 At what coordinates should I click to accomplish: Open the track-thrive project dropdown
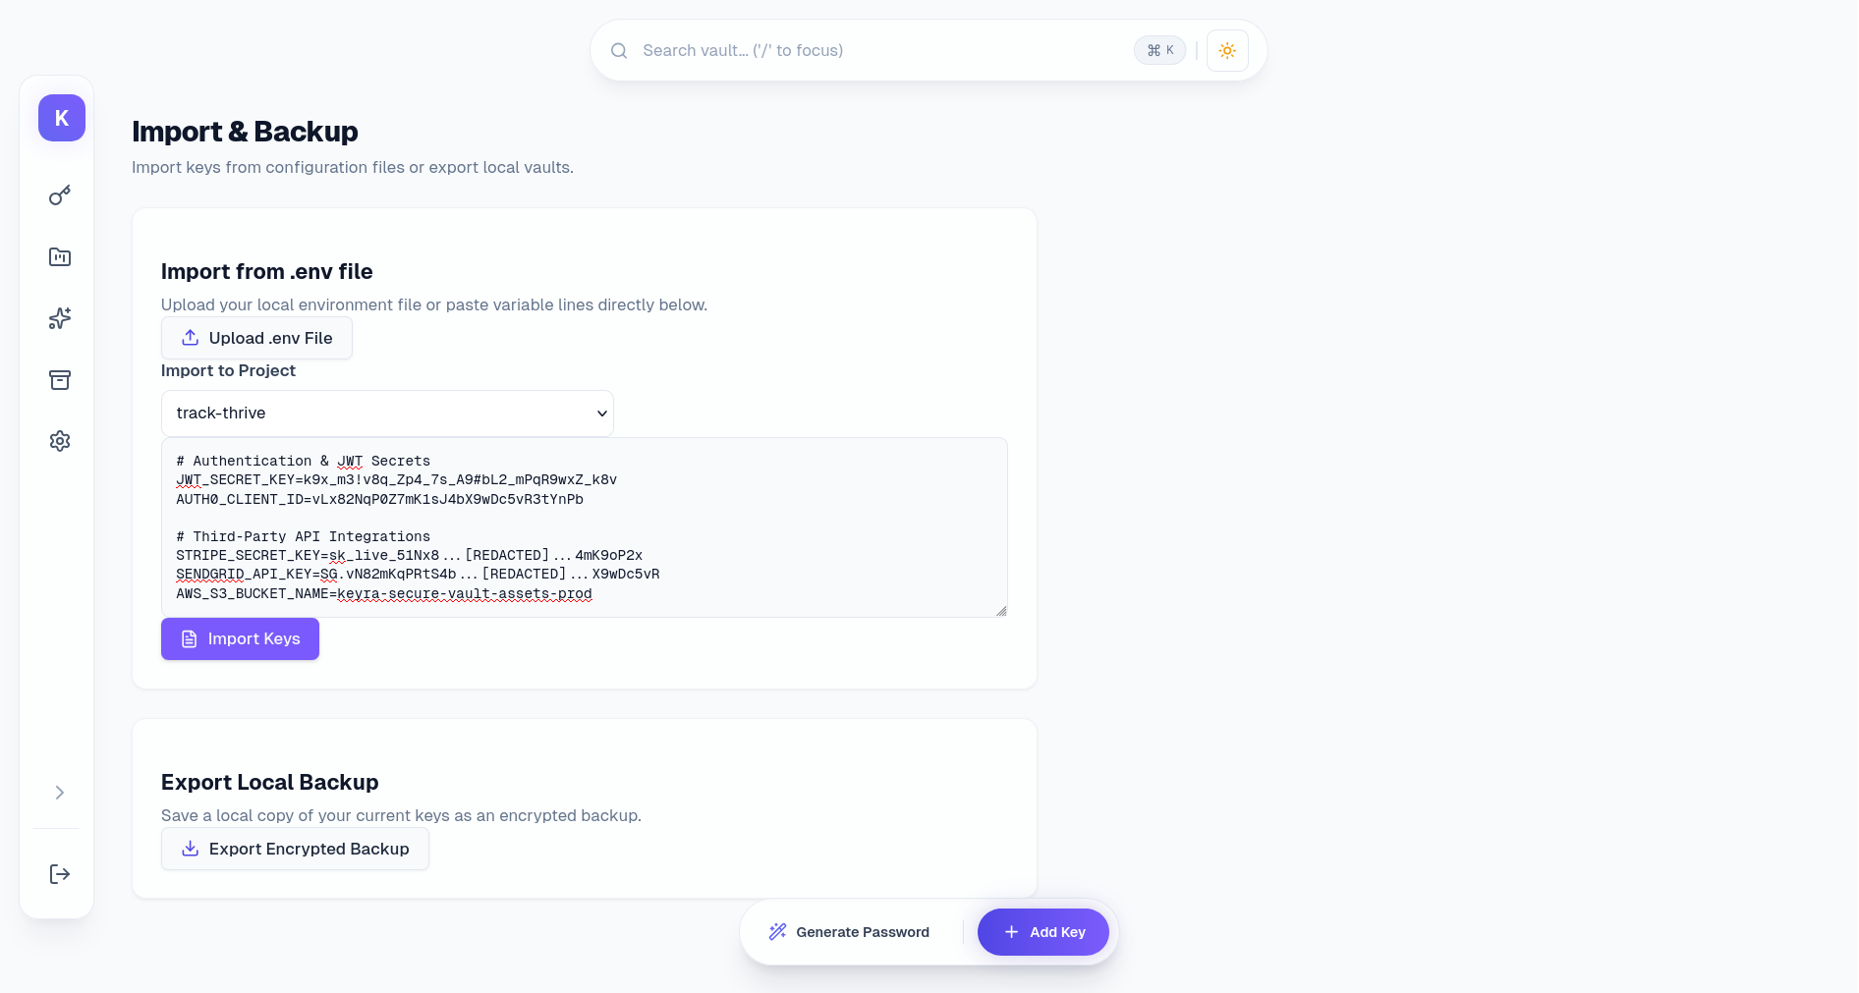tap(387, 414)
